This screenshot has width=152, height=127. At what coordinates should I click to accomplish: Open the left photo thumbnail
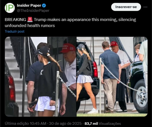41,77
